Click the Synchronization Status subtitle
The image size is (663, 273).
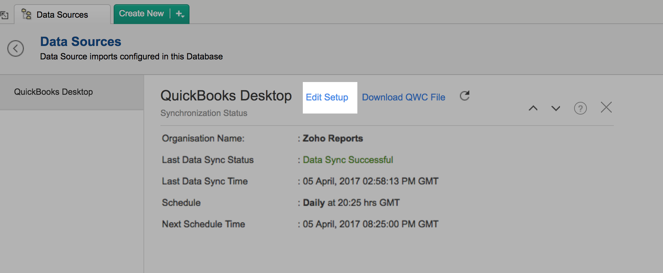coord(204,113)
